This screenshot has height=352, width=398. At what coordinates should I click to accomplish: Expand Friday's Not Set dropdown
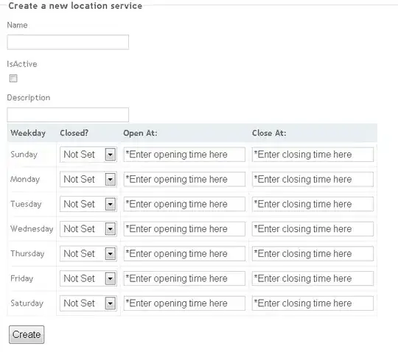point(88,278)
